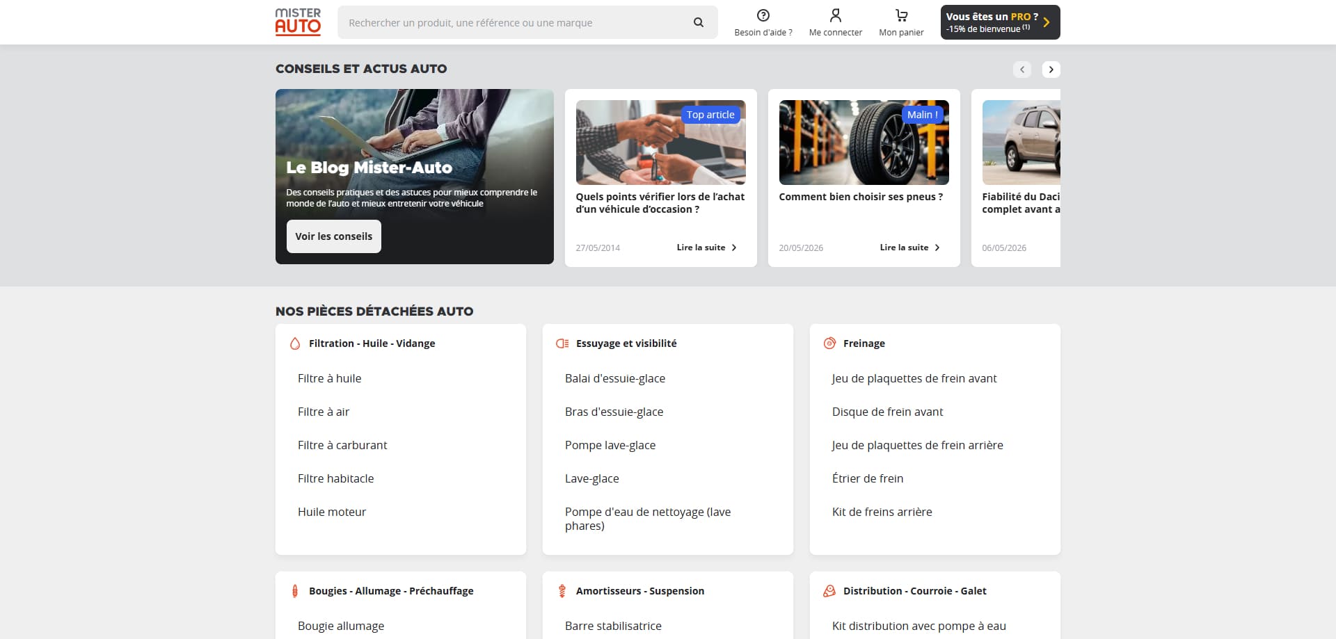Open Barre stabilisatrice link
Viewport: 1336px width, 639px height.
(x=613, y=626)
